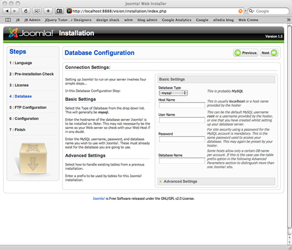Open the Database Type dropdown
Screen dimensions: 292x250
[173, 93]
